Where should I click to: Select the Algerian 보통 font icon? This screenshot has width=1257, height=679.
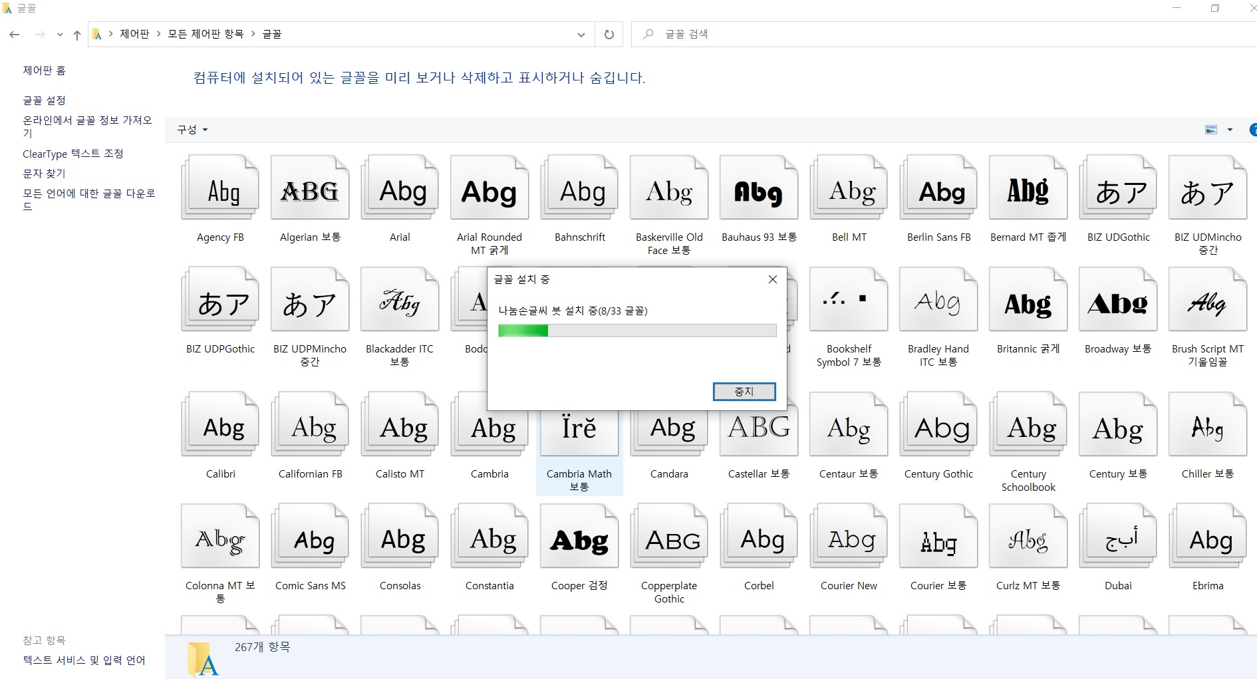[310, 188]
